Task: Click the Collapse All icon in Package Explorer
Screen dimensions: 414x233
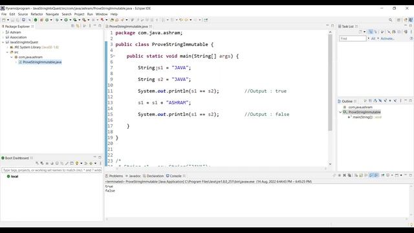Action: pyautogui.click(x=72, y=26)
